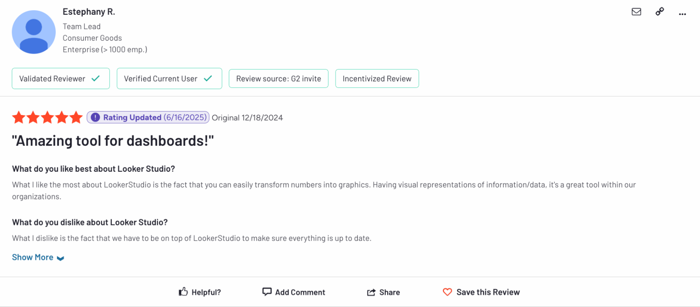Click Estephany R. profile avatar
The image size is (700, 307).
34,32
